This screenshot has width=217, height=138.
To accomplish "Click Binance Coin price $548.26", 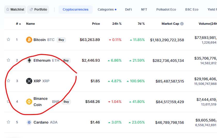I will pyautogui.click(x=93, y=102).
